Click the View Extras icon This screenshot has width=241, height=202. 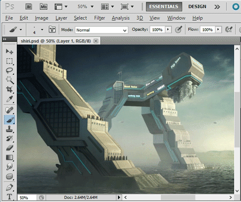(x=58, y=7)
